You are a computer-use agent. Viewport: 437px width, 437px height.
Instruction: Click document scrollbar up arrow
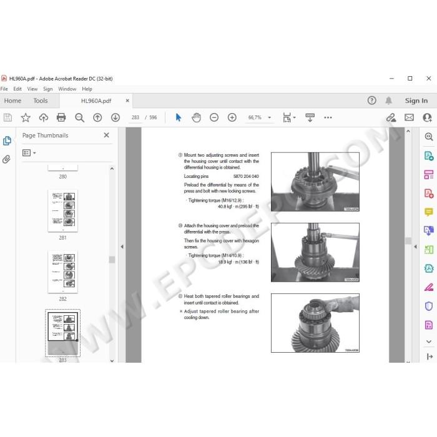point(408,130)
